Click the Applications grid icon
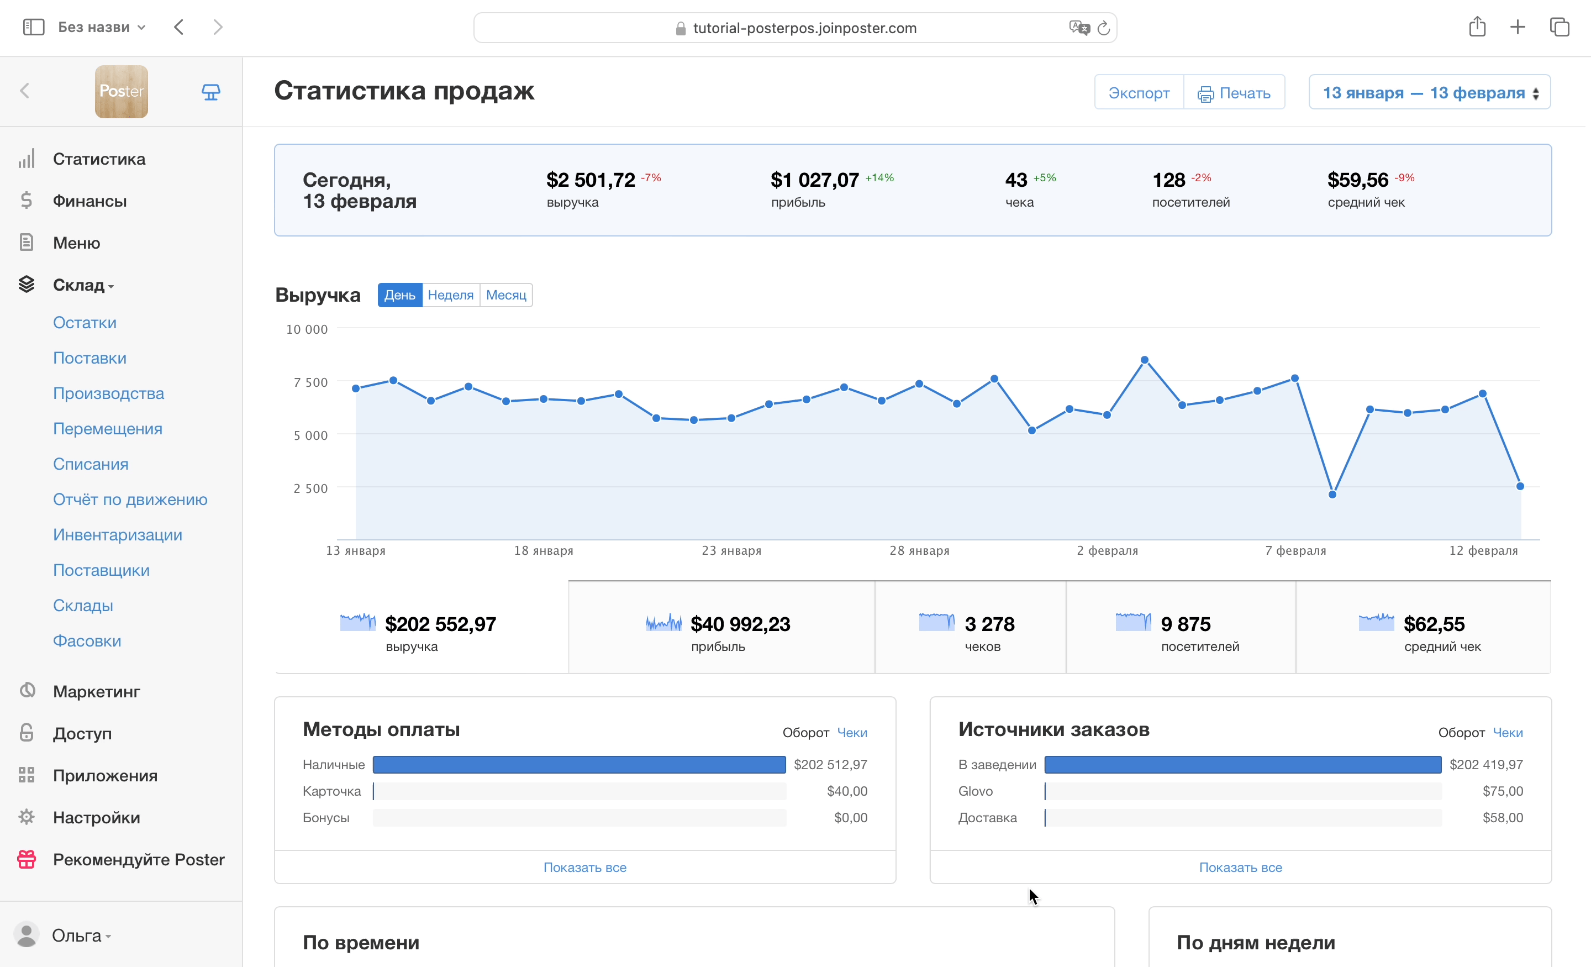Image resolution: width=1591 pixels, height=967 pixels. 27,775
